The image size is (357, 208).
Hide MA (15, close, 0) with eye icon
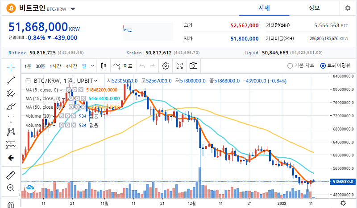71,98
